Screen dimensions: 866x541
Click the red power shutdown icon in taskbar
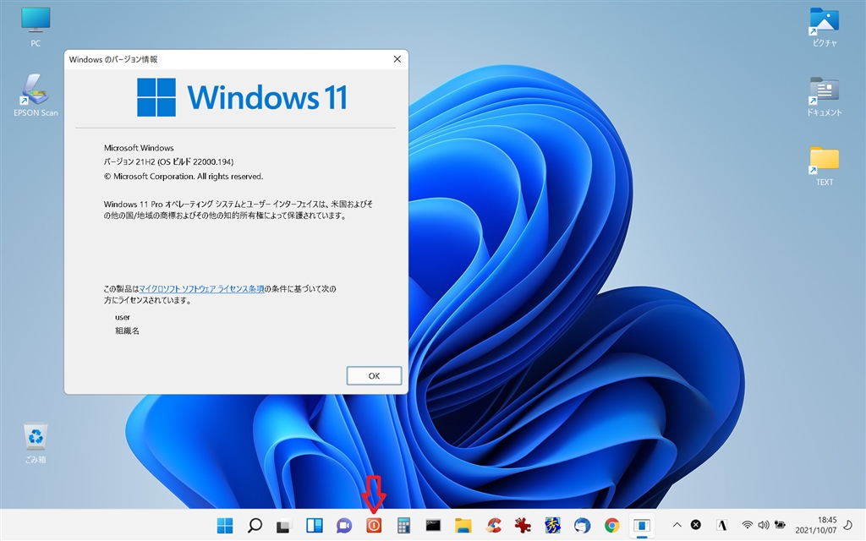(374, 526)
